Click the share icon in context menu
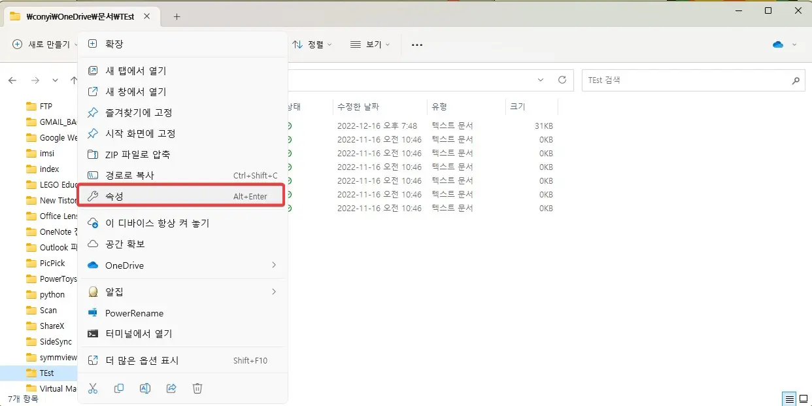 click(x=171, y=388)
